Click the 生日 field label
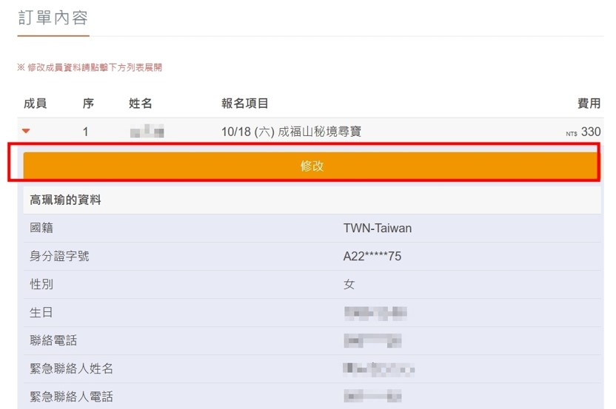Image resolution: width=616 pixels, height=409 pixels. tap(41, 313)
